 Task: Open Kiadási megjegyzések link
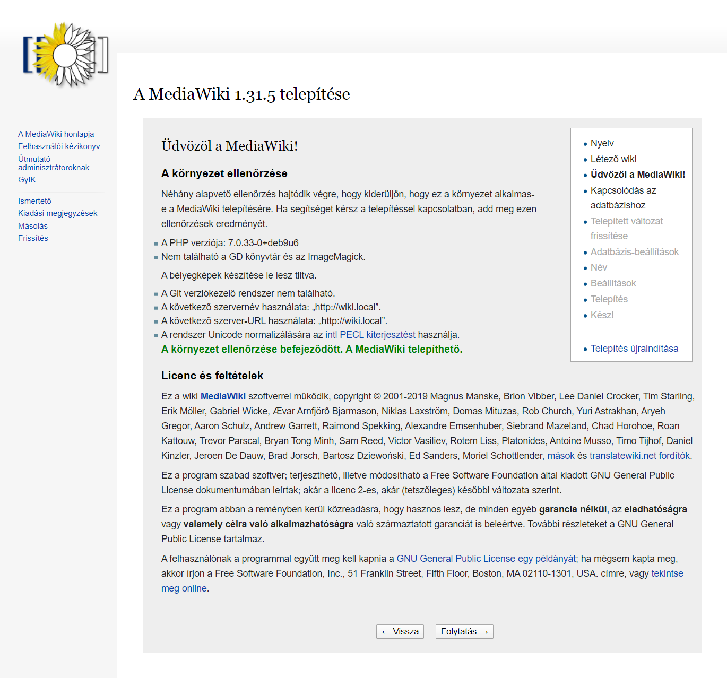[57, 213]
